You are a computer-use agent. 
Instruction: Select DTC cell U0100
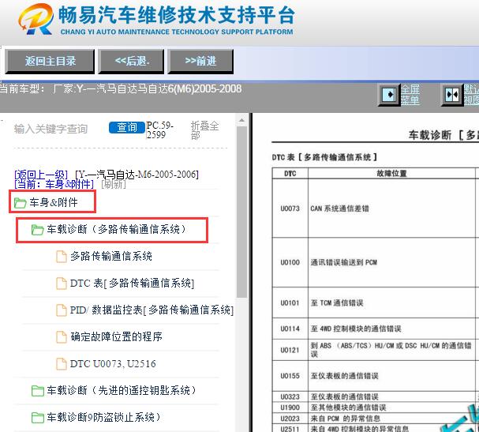click(290, 262)
